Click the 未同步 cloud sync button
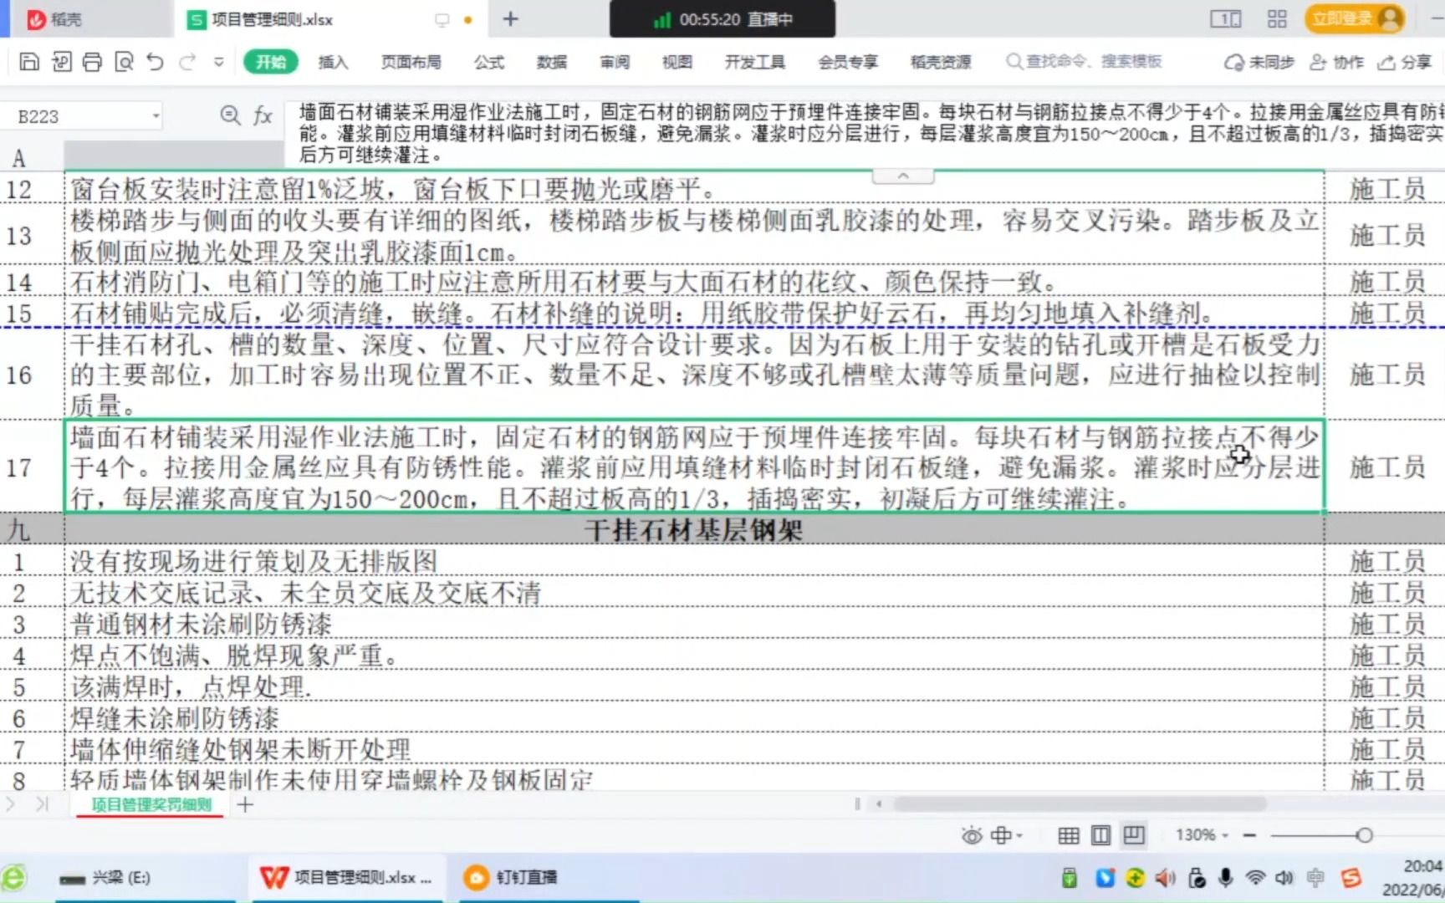The width and height of the screenshot is (1445, 903). coord(1259,62)
